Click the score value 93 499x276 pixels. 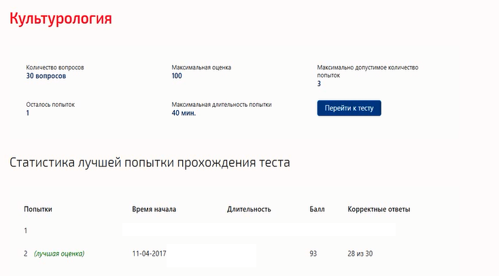tap(313, 254)
